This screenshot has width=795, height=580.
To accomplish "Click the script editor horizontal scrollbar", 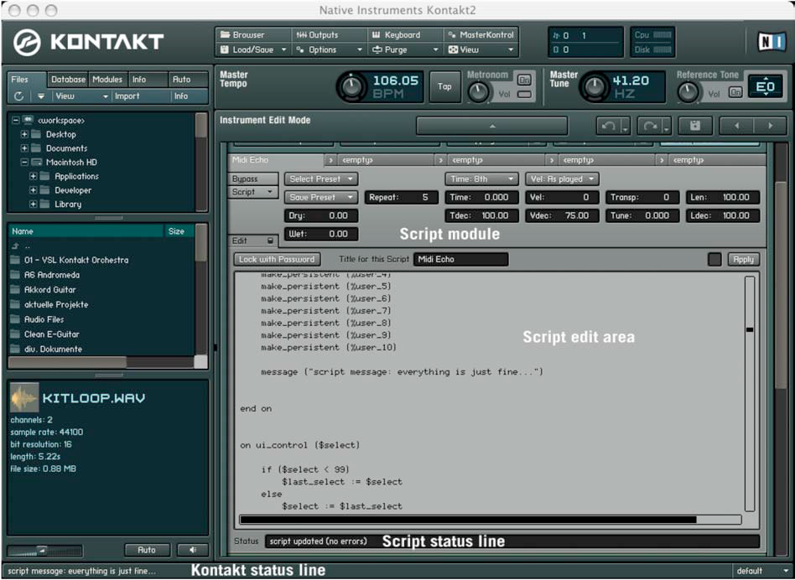I will (491, 520).
